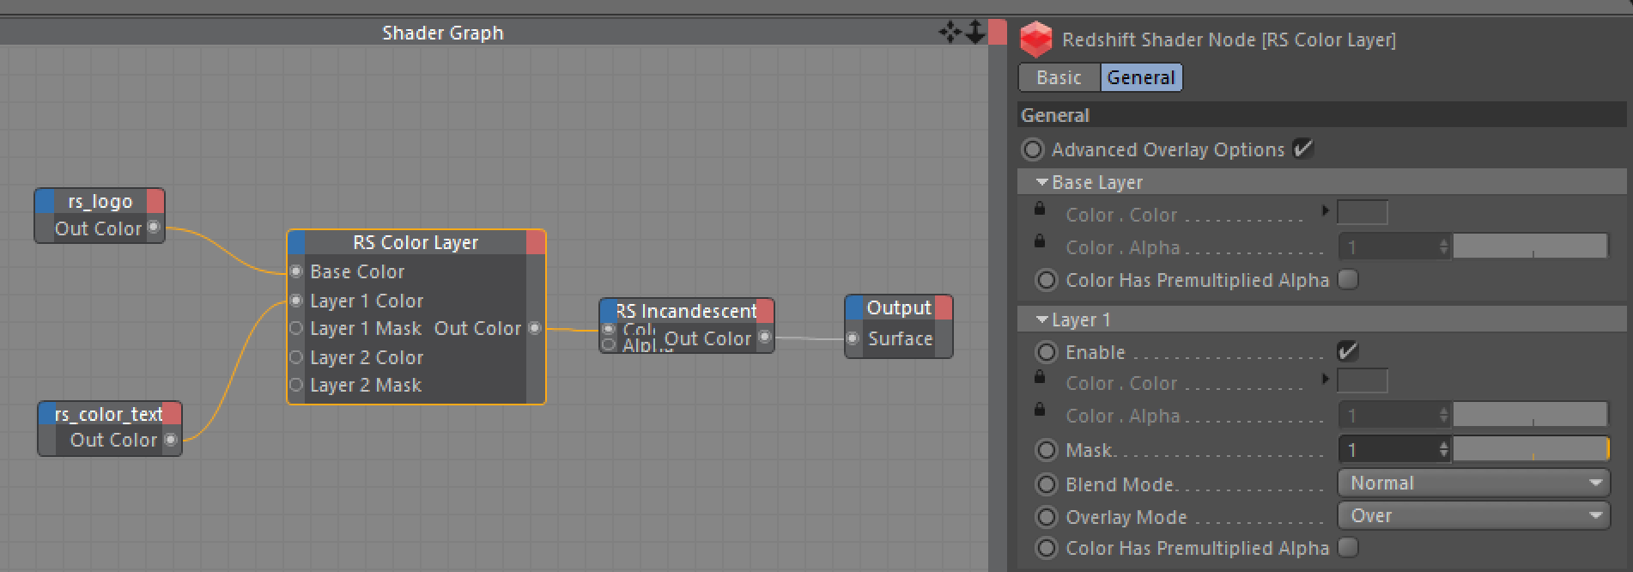Click the Out Color port on rs_logo node
1633x572 pixels.
(x=154, y=228)
